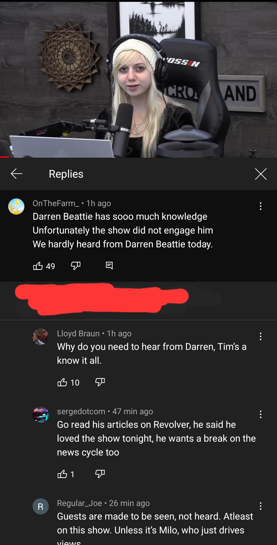Dislike sergedotcom's reply
Image resolution: width=277 pixels, height=545 pixels.
coord(100,474)
